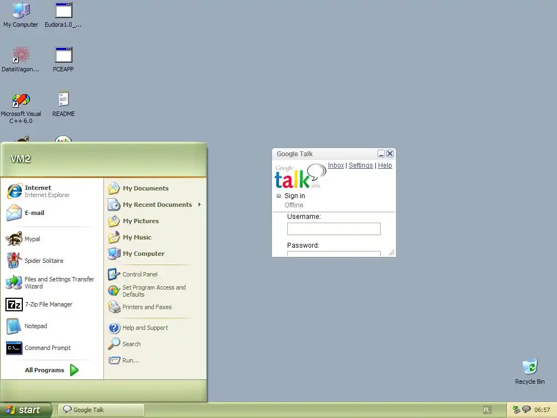Click the Password input field

pos(333,254)
